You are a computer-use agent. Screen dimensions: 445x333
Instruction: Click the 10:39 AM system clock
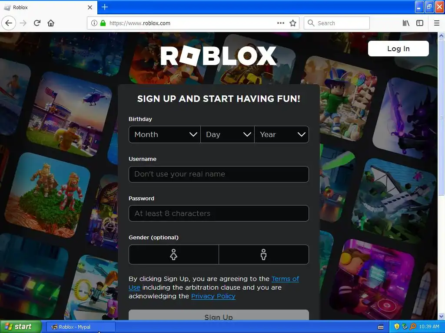tap(429, 327)
